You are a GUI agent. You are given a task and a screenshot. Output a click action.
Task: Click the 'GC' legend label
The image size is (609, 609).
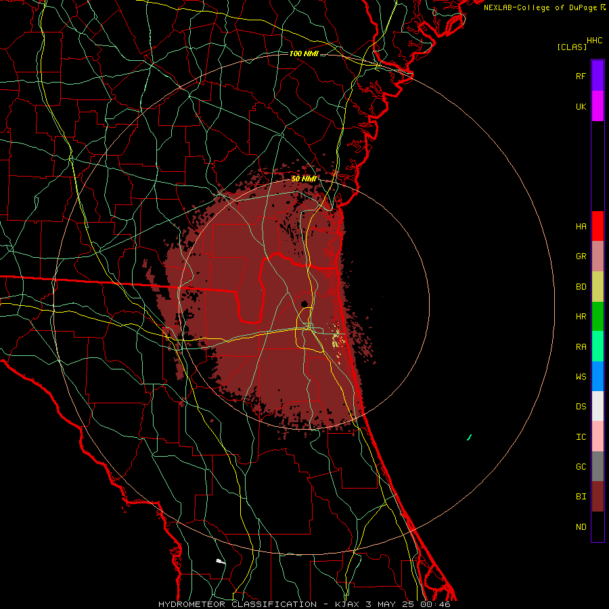pyautogui.click(x=581, y=467)
